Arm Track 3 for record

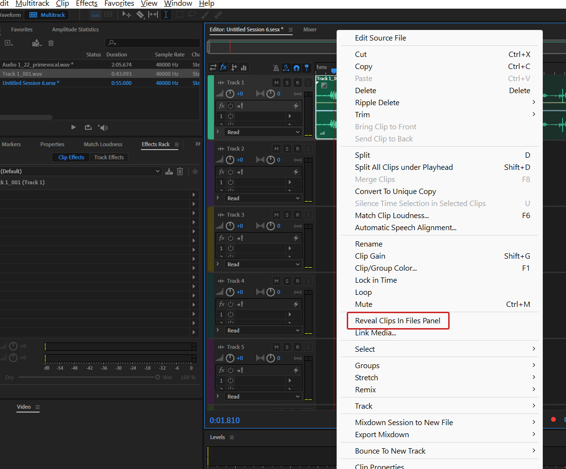[x=297, y=215]
